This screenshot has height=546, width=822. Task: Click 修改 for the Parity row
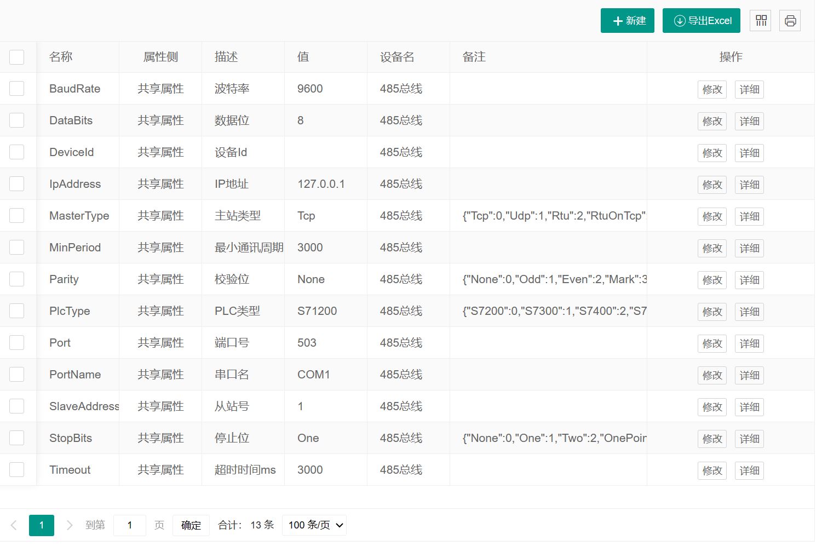pyautogui.click(x=712, y=280)
